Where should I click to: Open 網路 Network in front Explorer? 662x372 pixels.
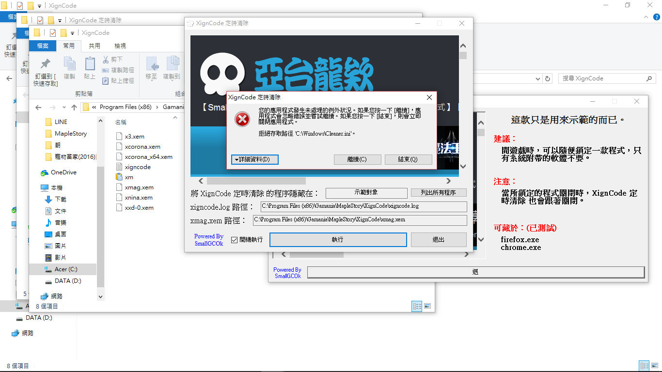56,296
